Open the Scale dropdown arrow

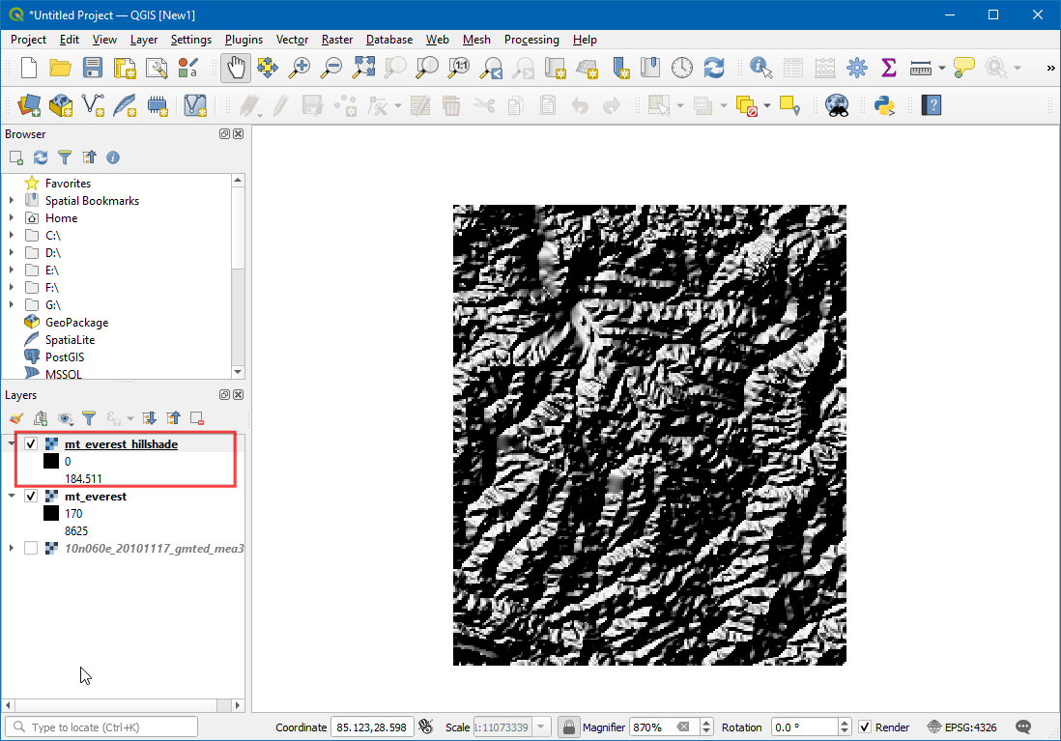point(541,727)
